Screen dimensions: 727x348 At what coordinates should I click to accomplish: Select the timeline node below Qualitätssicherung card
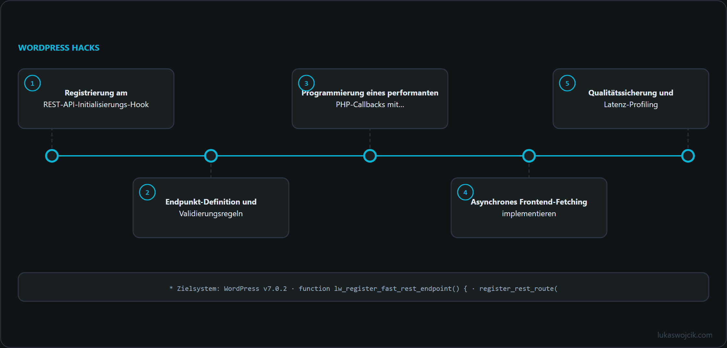point(688,156)
